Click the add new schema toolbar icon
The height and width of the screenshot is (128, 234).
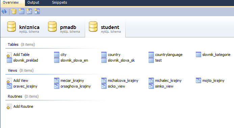coord(14,11)
